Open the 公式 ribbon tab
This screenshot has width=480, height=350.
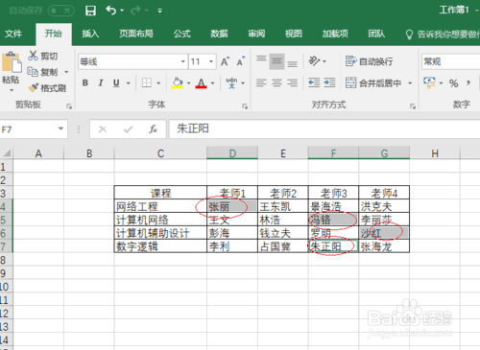click(x=182, y=34)
